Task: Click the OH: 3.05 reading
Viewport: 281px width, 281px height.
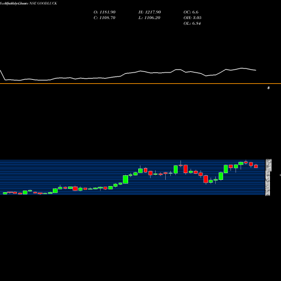Action: pos(192,18)
